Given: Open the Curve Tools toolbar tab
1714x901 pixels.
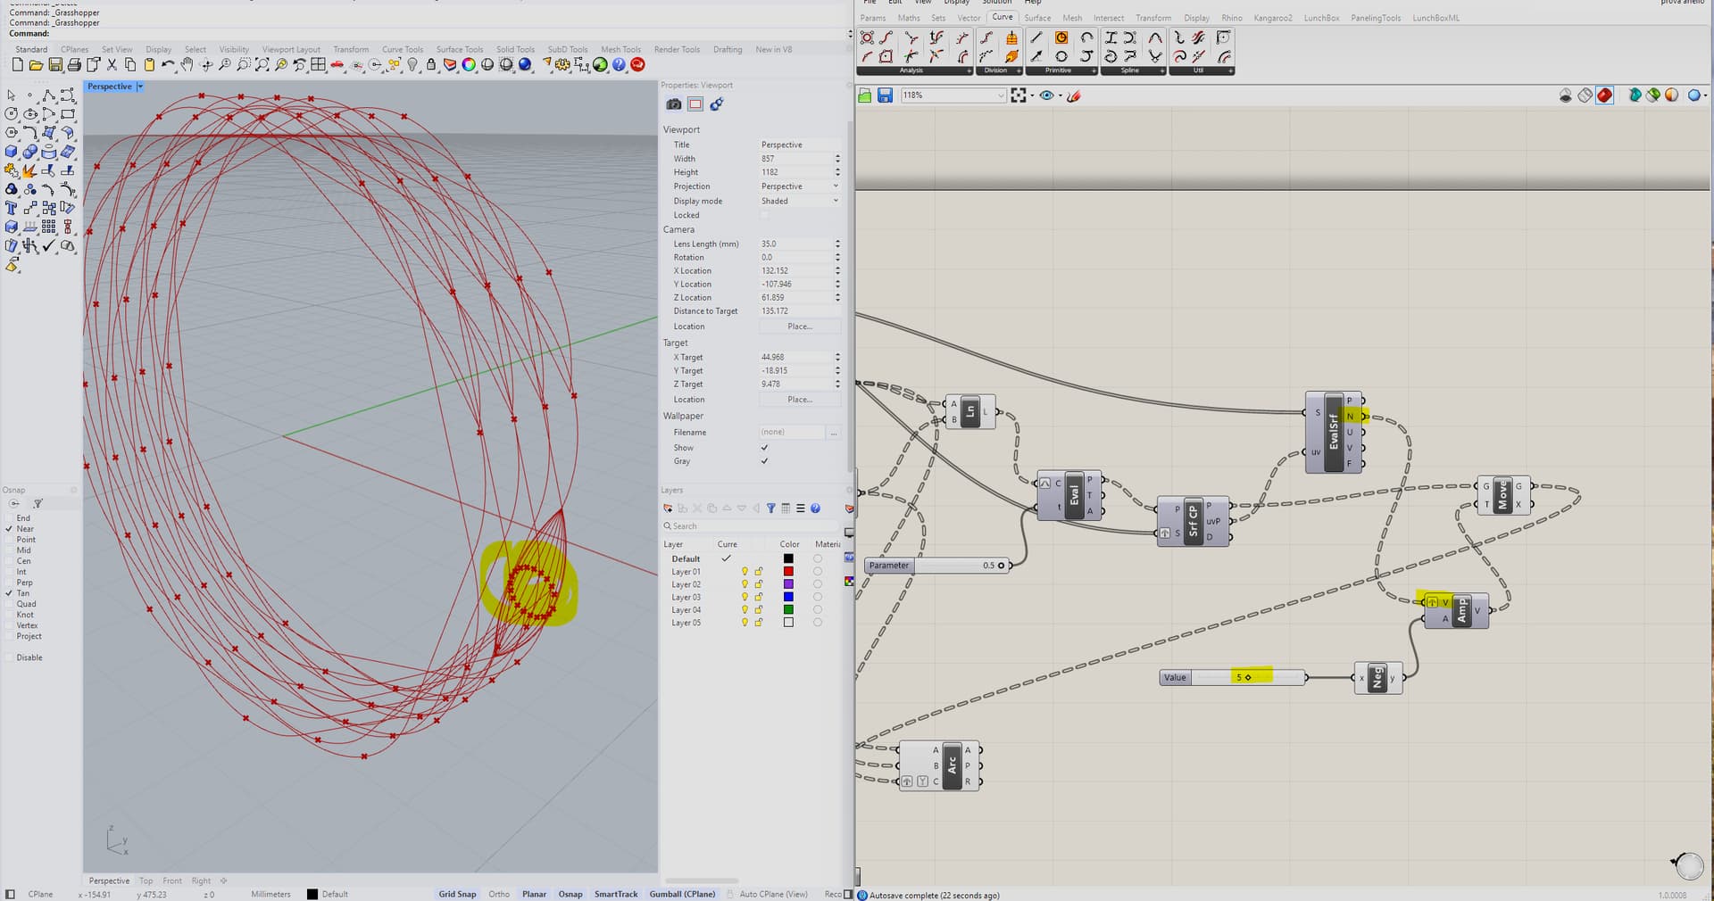Looking at the screenshot, I should point(402,50).
